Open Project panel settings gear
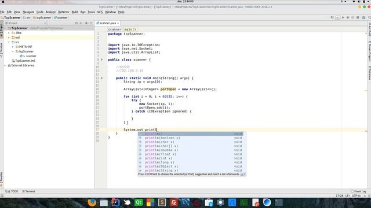This screenshot has width=371, height=208. [86, 23]
